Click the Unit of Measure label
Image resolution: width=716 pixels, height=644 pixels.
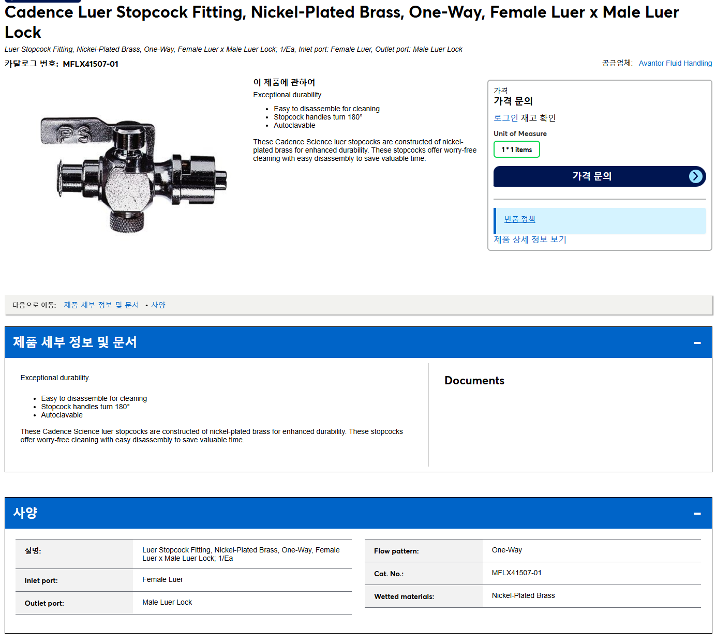click(x=520, y=133)
